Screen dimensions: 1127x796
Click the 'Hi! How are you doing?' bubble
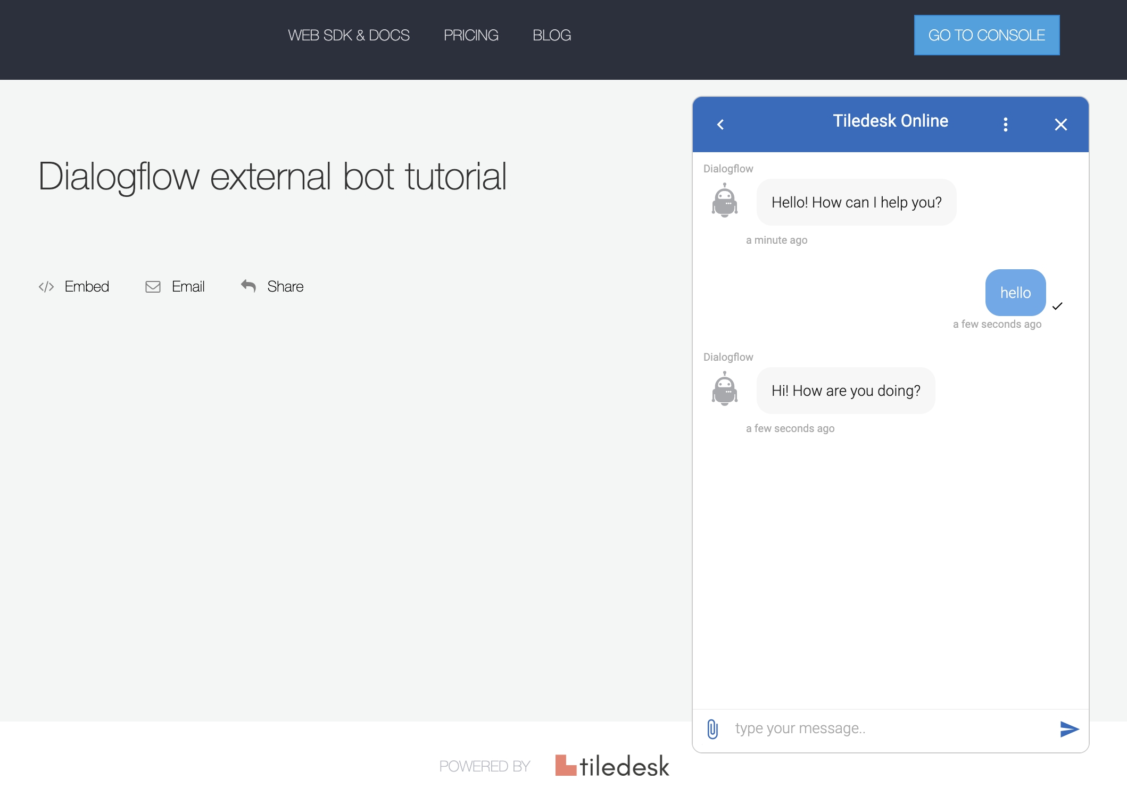pyautogui.click(x=846, y=391)
